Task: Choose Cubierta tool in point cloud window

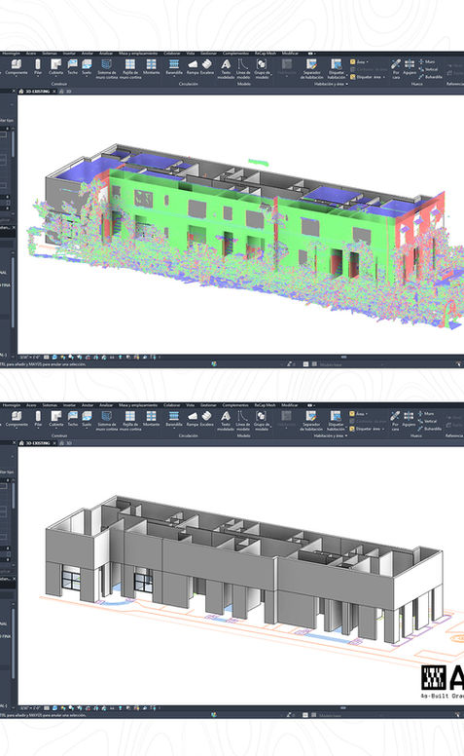Action: click(55, 67)
